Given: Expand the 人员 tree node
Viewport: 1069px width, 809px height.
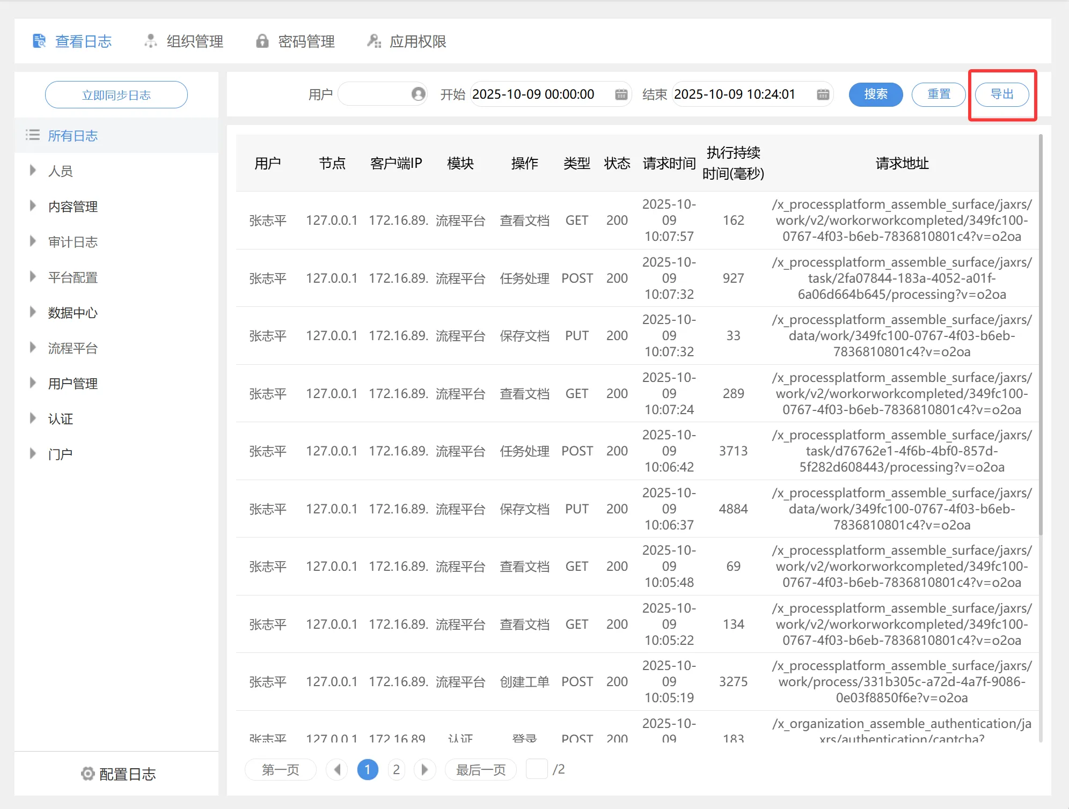Looking at the screenshot, I should click(33, 171).
